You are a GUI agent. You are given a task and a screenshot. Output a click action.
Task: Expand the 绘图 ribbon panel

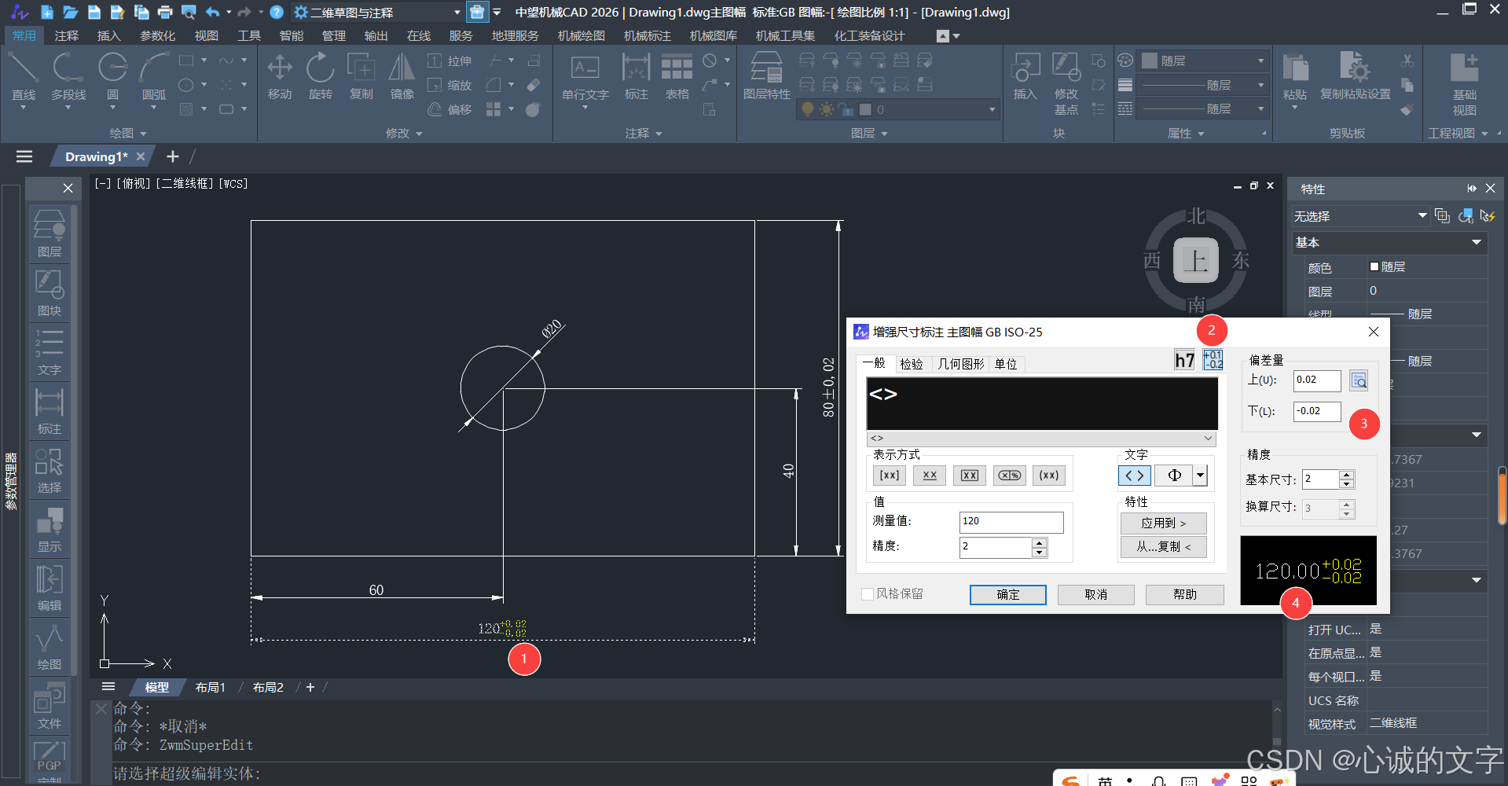click(127, 134)
